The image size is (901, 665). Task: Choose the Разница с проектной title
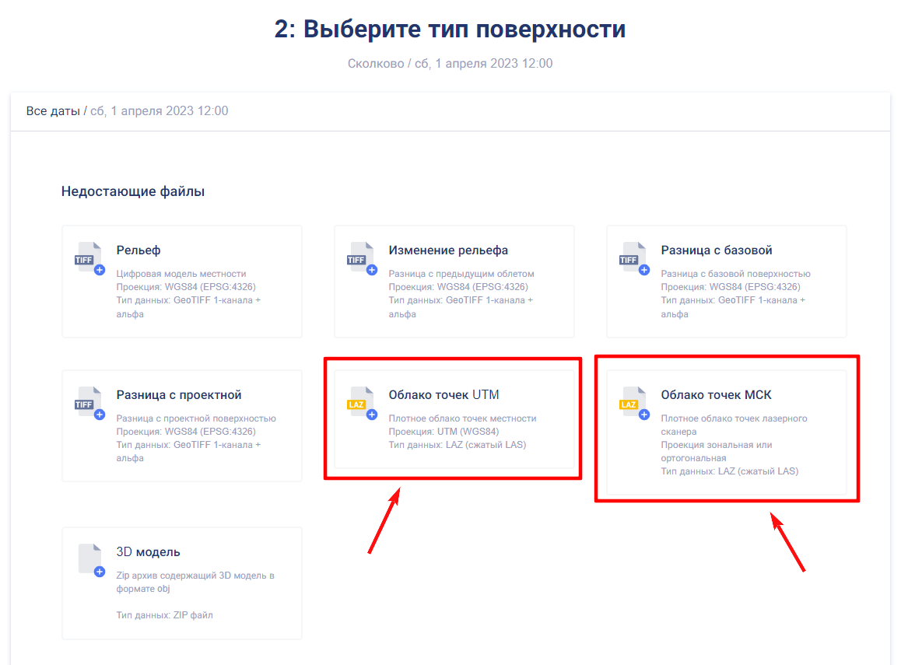pyautogui.click(x=179, y=395)
